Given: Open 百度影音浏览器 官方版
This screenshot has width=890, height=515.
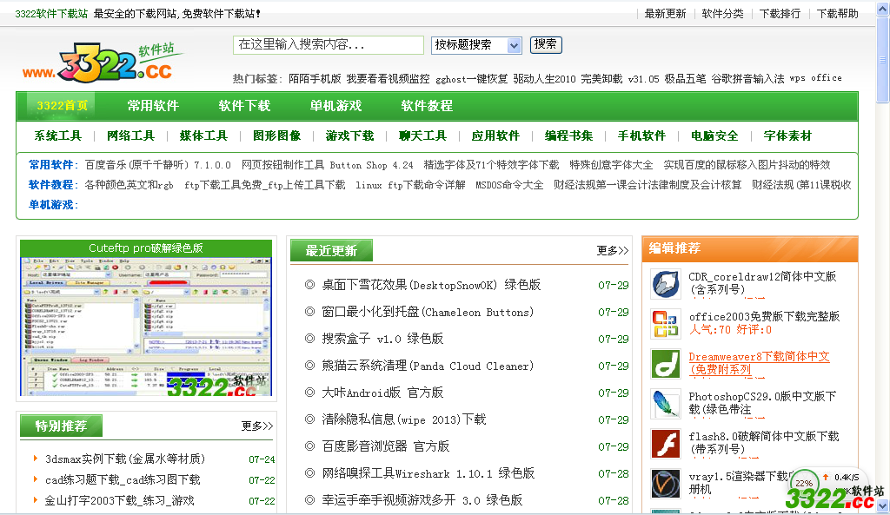Looking at the screenshot, I should (x=385, y=446).
